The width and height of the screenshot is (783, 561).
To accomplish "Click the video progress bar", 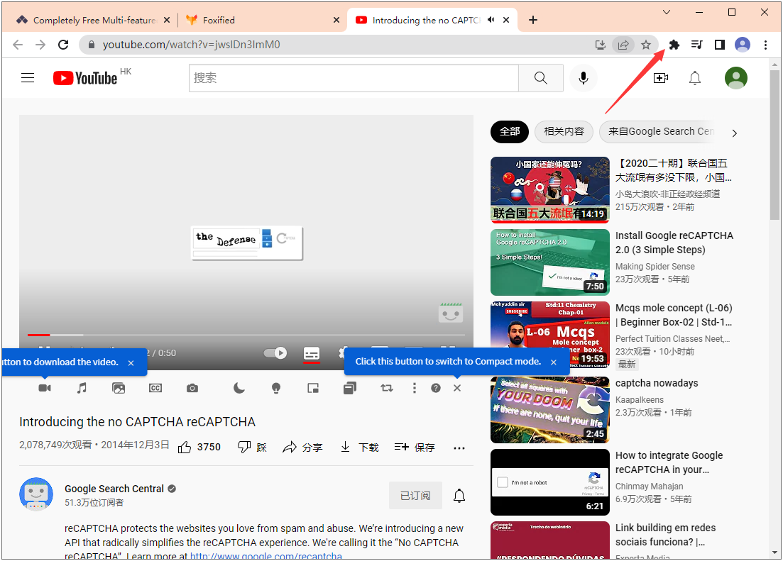I will [x=246, y=335].
